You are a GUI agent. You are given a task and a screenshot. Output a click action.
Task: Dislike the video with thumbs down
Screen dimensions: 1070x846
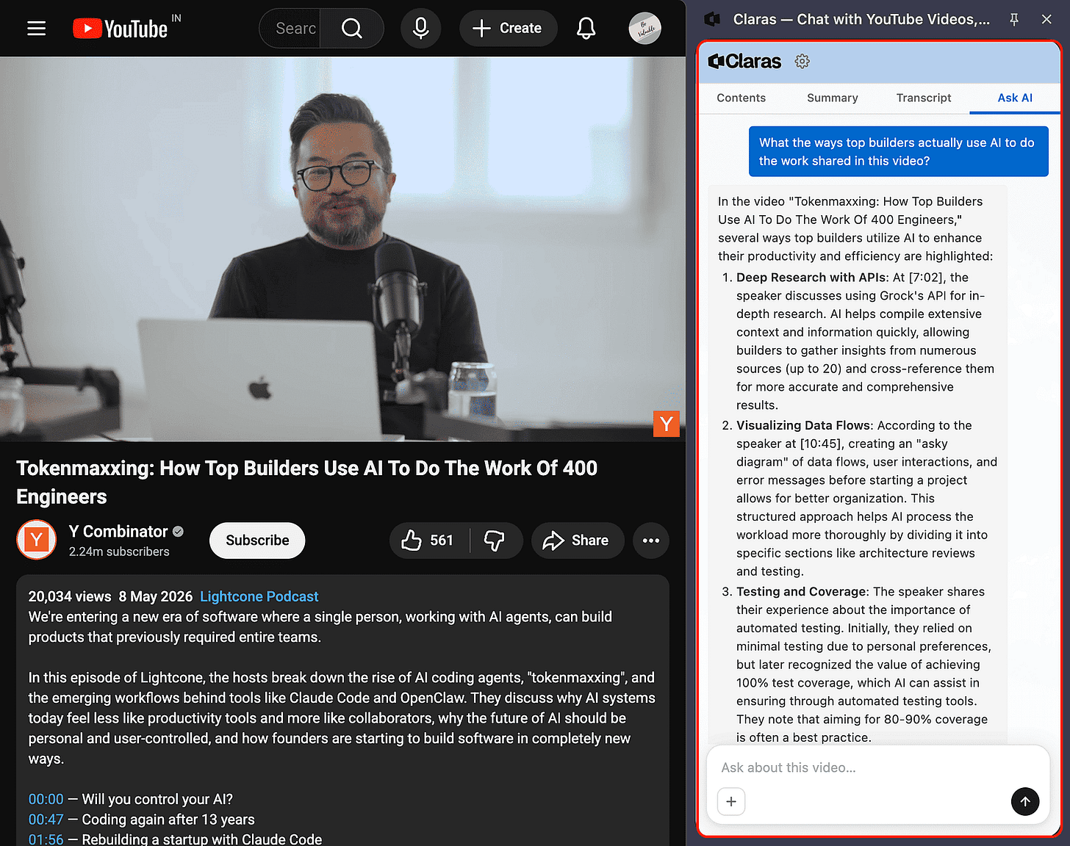coord(495,540)
